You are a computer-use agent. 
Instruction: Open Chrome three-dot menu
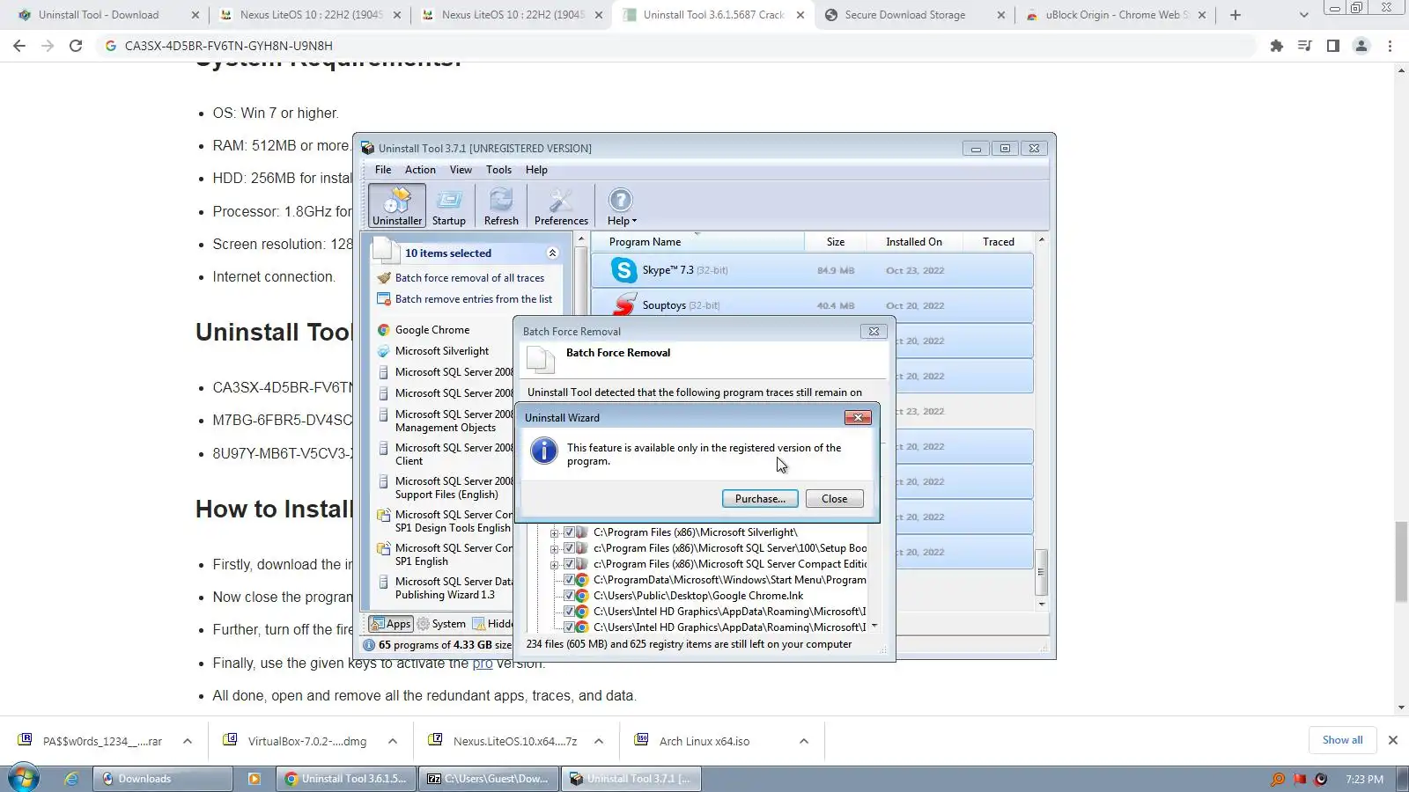point(1390,46)
